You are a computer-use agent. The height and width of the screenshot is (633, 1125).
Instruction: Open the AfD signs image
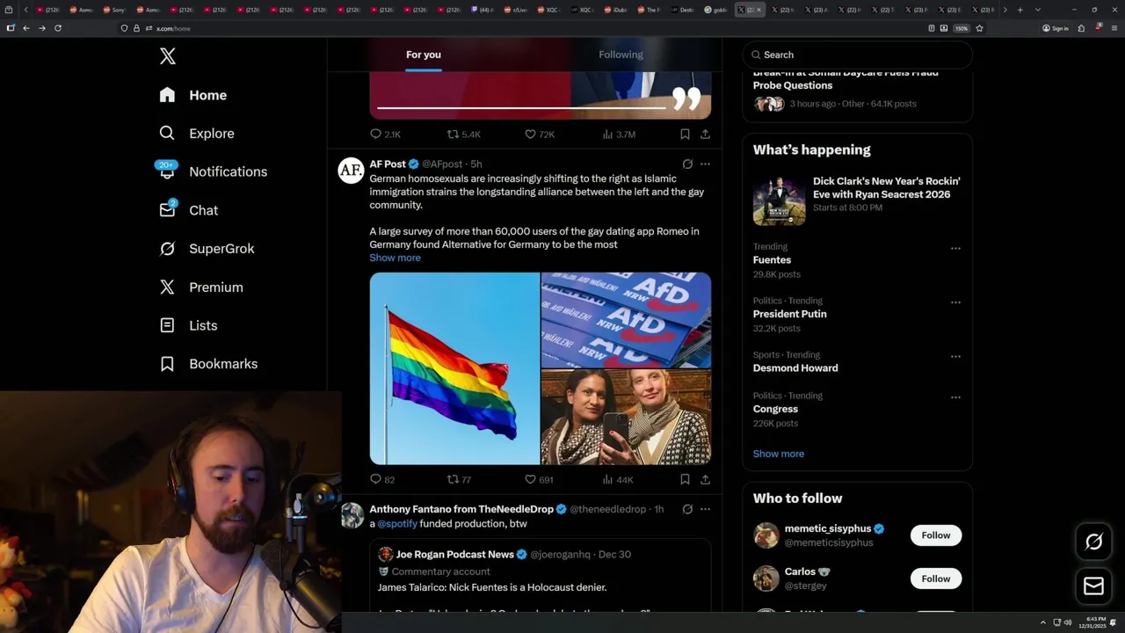click(626, 319)
